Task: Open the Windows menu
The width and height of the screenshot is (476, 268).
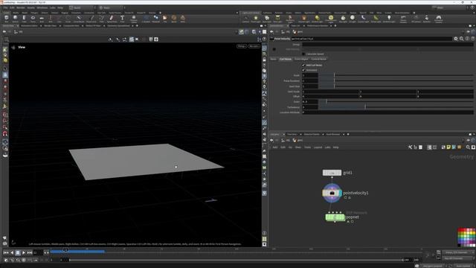Action: (x=42, y=7)
